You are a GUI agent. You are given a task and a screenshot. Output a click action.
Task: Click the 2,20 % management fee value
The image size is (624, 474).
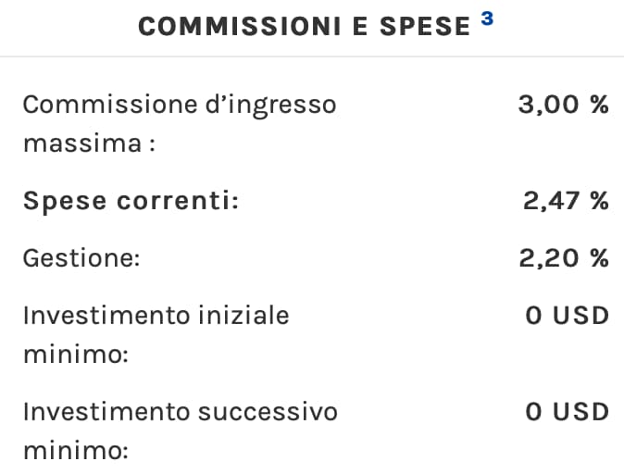563,257
